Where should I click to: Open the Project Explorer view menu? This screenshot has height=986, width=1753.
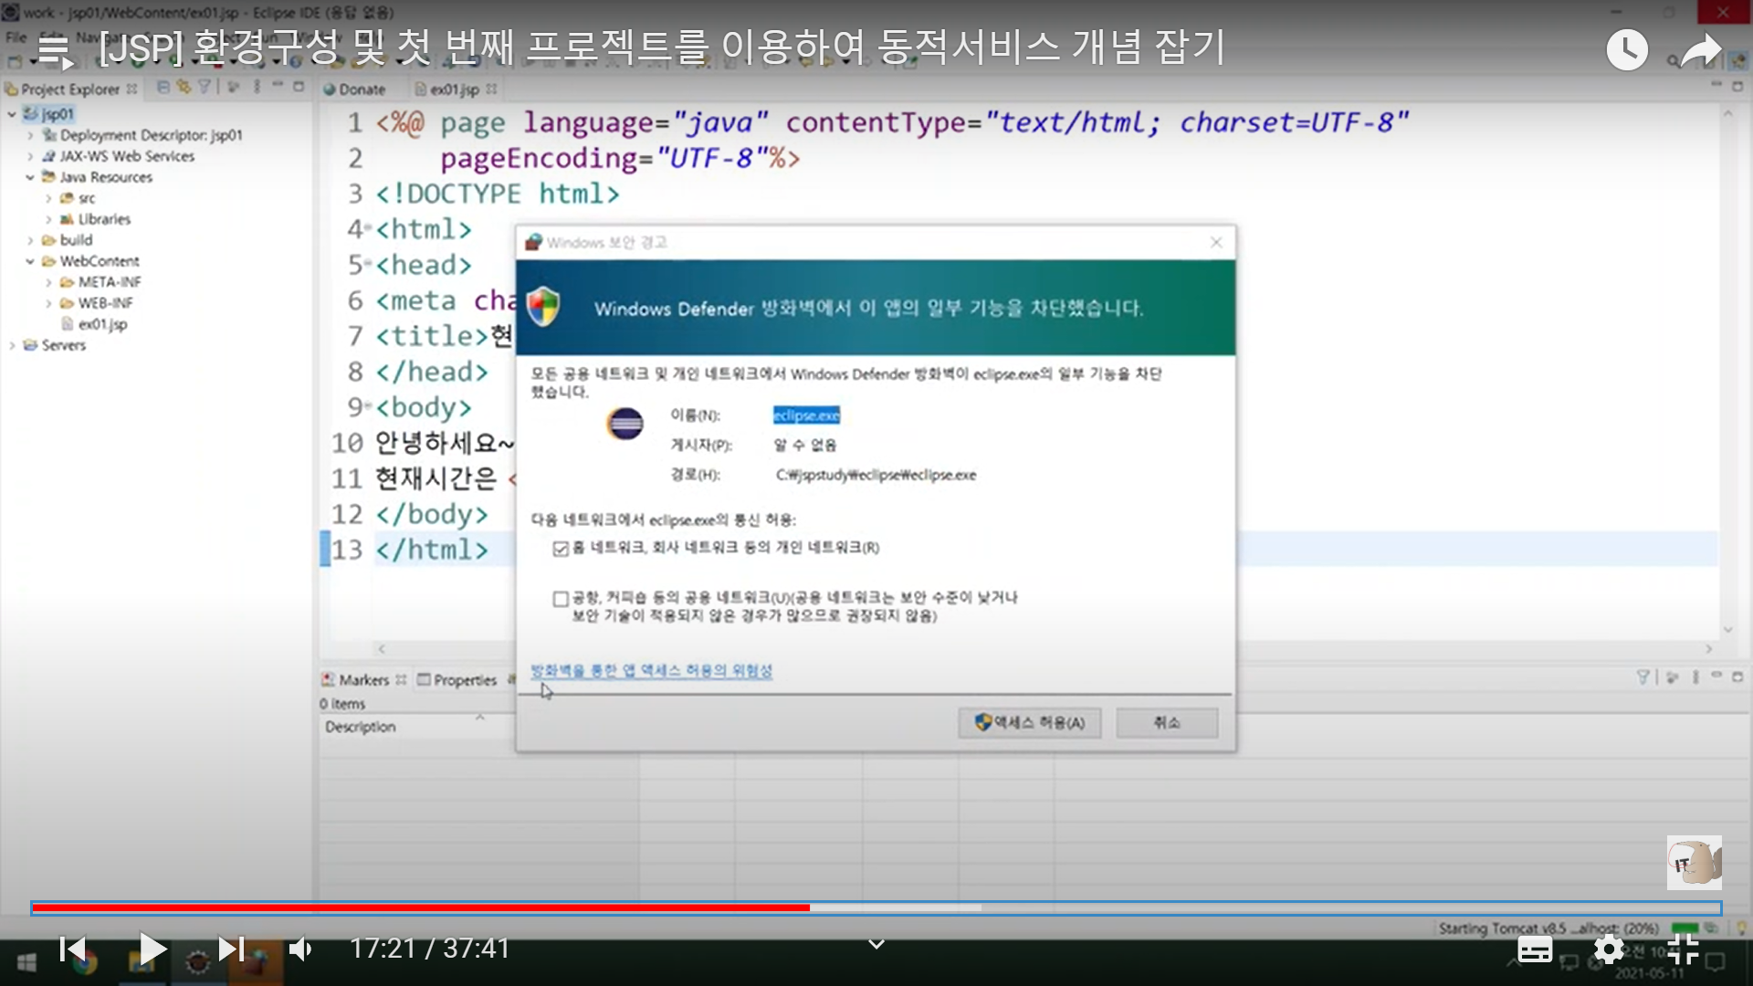click(x=257, y=87)
